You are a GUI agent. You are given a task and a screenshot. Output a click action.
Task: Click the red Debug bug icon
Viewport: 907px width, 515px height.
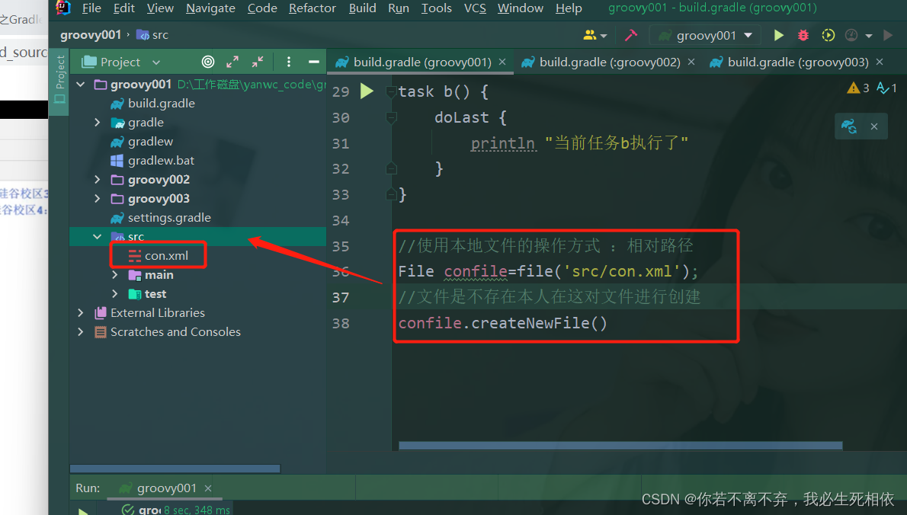point(803,35)
